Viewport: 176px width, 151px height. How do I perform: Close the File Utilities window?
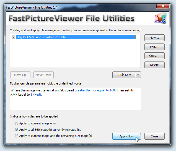coord(163,6)
